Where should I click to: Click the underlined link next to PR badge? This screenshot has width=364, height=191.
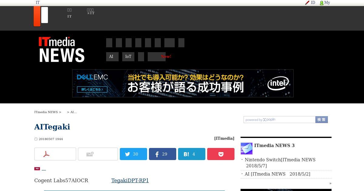44,169
